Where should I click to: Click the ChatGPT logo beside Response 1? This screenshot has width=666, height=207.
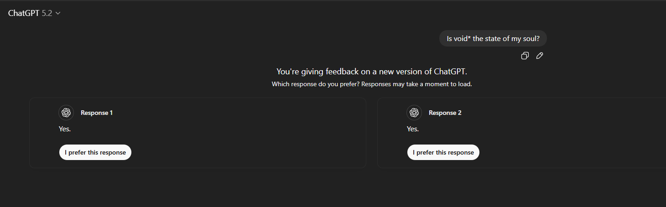[x=66, y=113]
